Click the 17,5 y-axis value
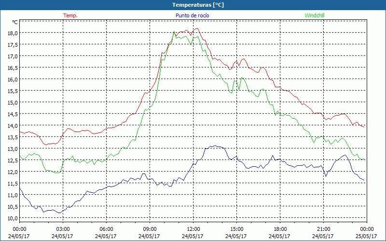 click(x=13, y=44)
